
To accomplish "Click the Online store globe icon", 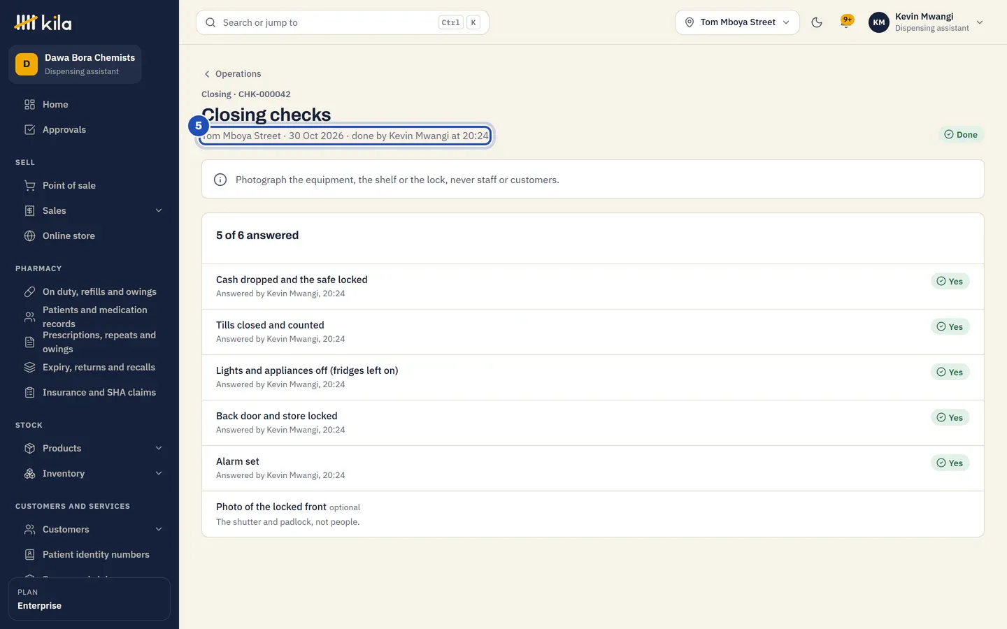I will point(29,236).
